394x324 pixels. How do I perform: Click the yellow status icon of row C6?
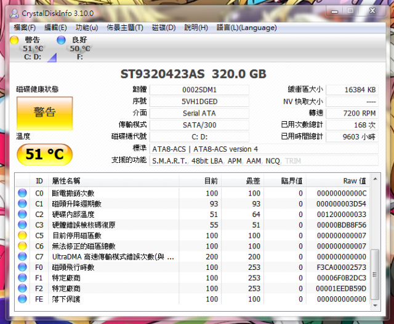(x=22, y=246)
